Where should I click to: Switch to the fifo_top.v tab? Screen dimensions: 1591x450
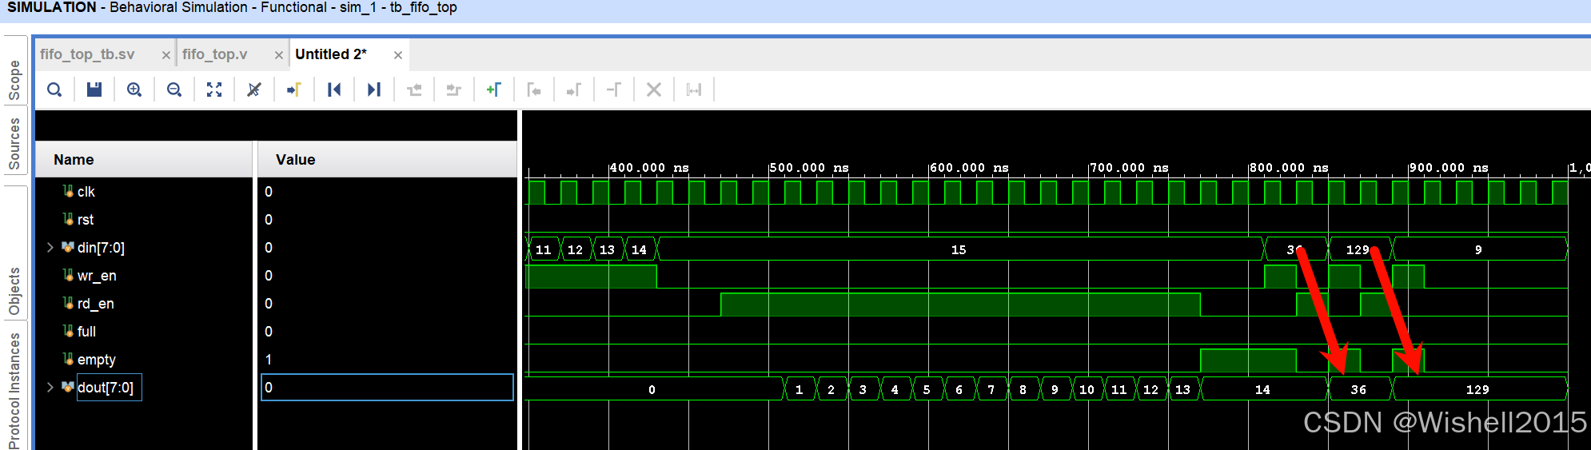tap(214, 54)
